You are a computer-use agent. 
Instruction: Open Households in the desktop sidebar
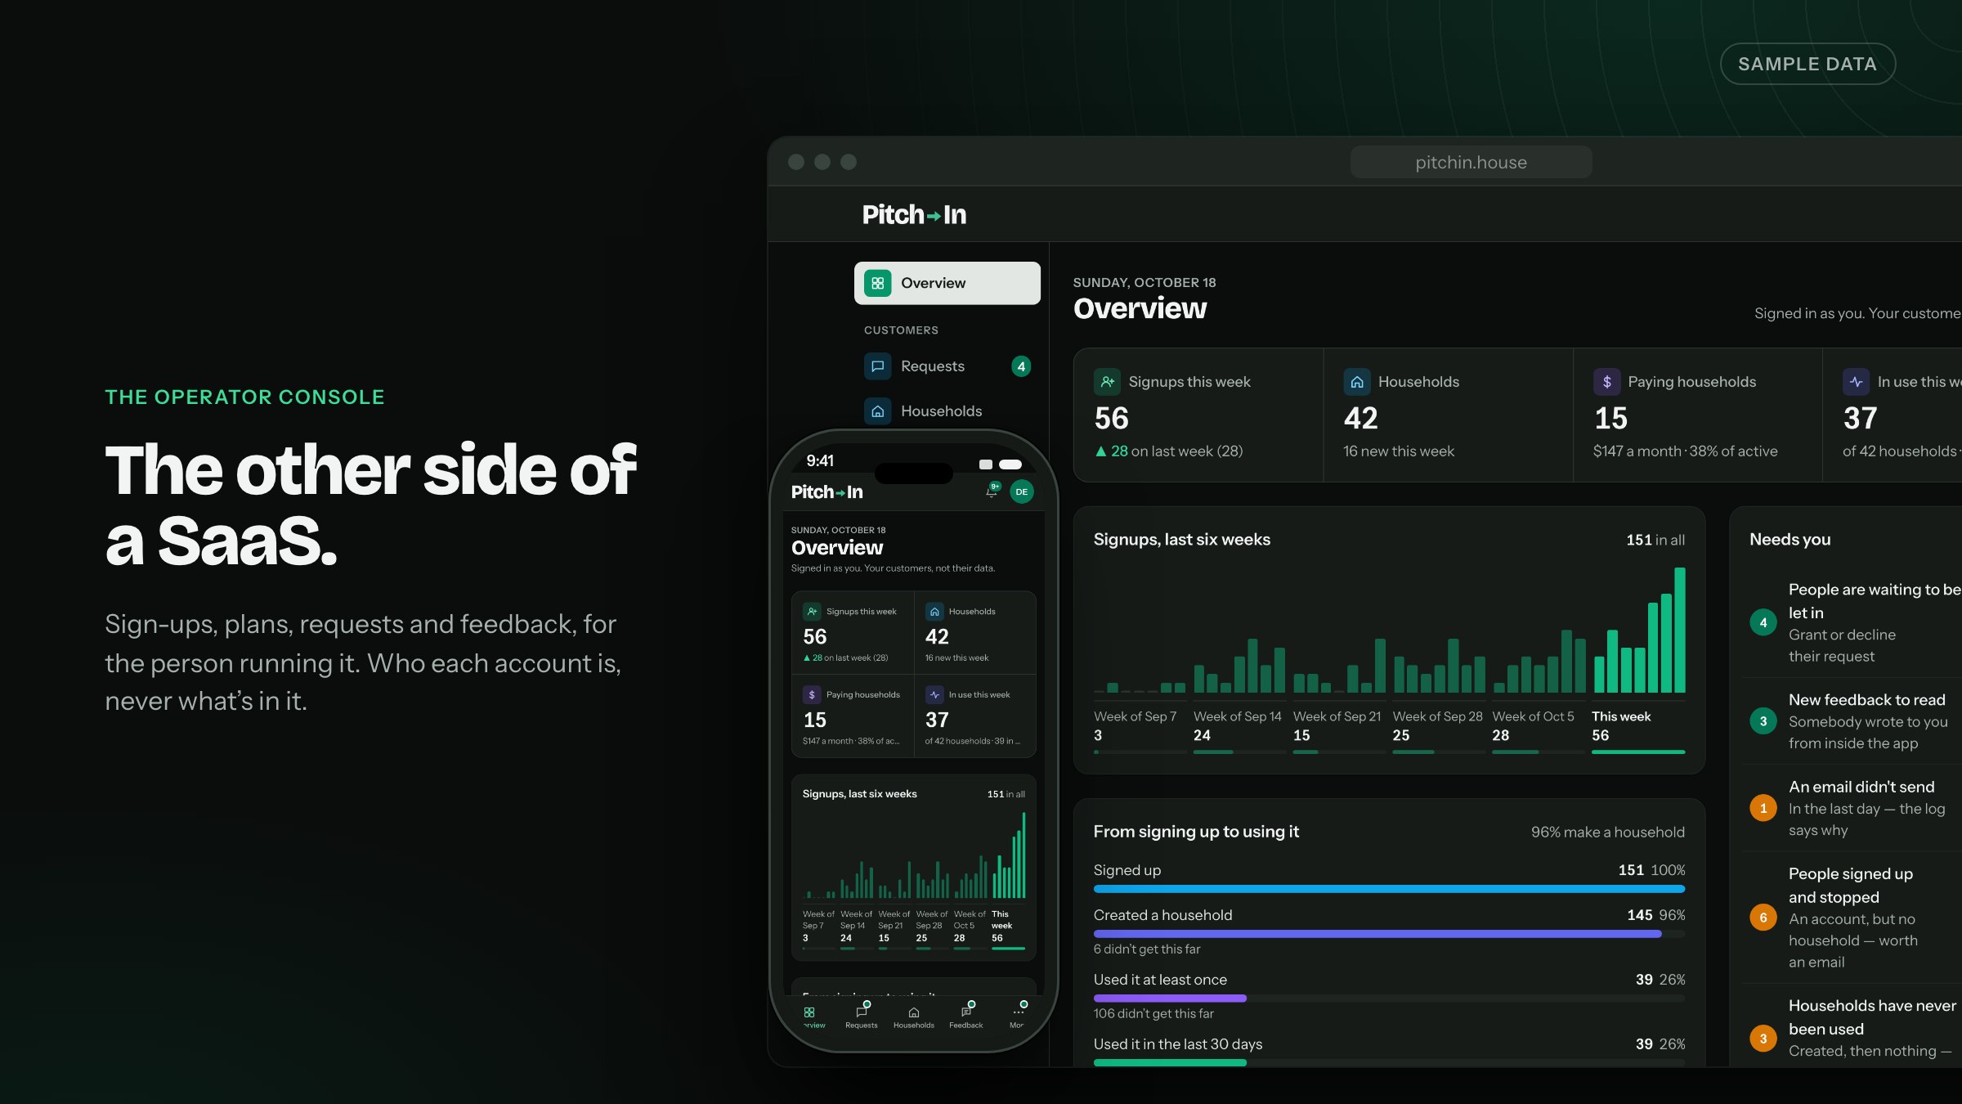point(947,411)
